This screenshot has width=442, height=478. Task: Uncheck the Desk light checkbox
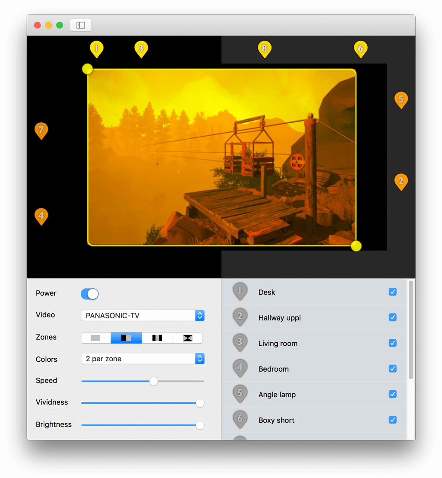(x=393, y=292)
